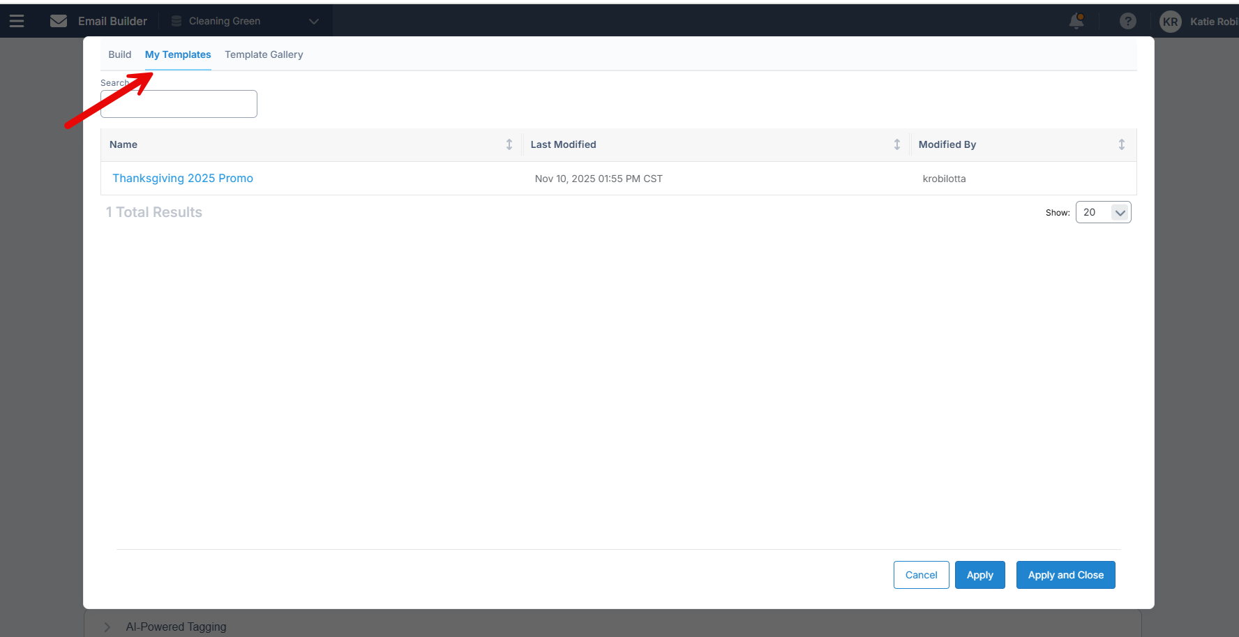This screenshot has width=1239, height=637.
Task: Expand the AI-Powered Tagging section
Action: click(x=107, y=627)
